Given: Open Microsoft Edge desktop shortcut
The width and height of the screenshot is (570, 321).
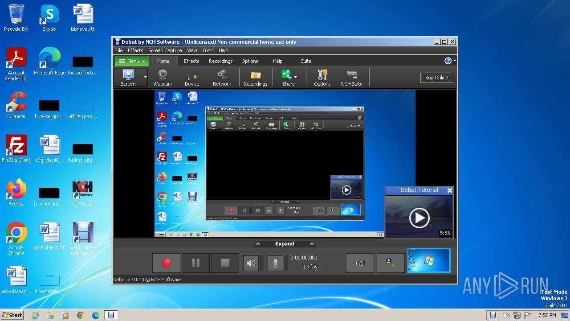Looking at the screenshot, I should click(x=49, y=62).
